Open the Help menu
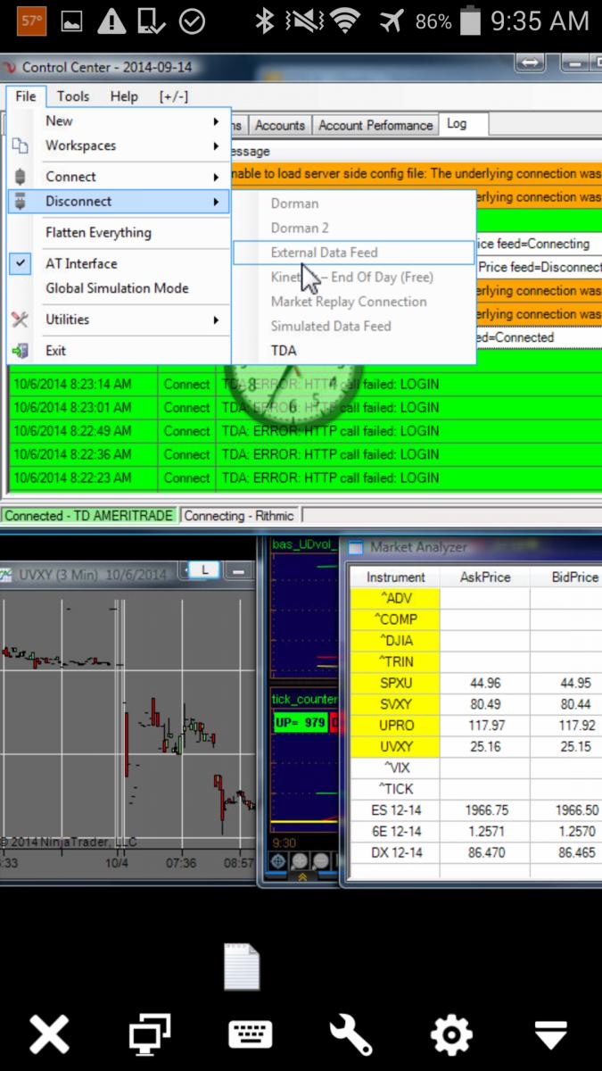602x1071 pixels. tap(124, 96)
